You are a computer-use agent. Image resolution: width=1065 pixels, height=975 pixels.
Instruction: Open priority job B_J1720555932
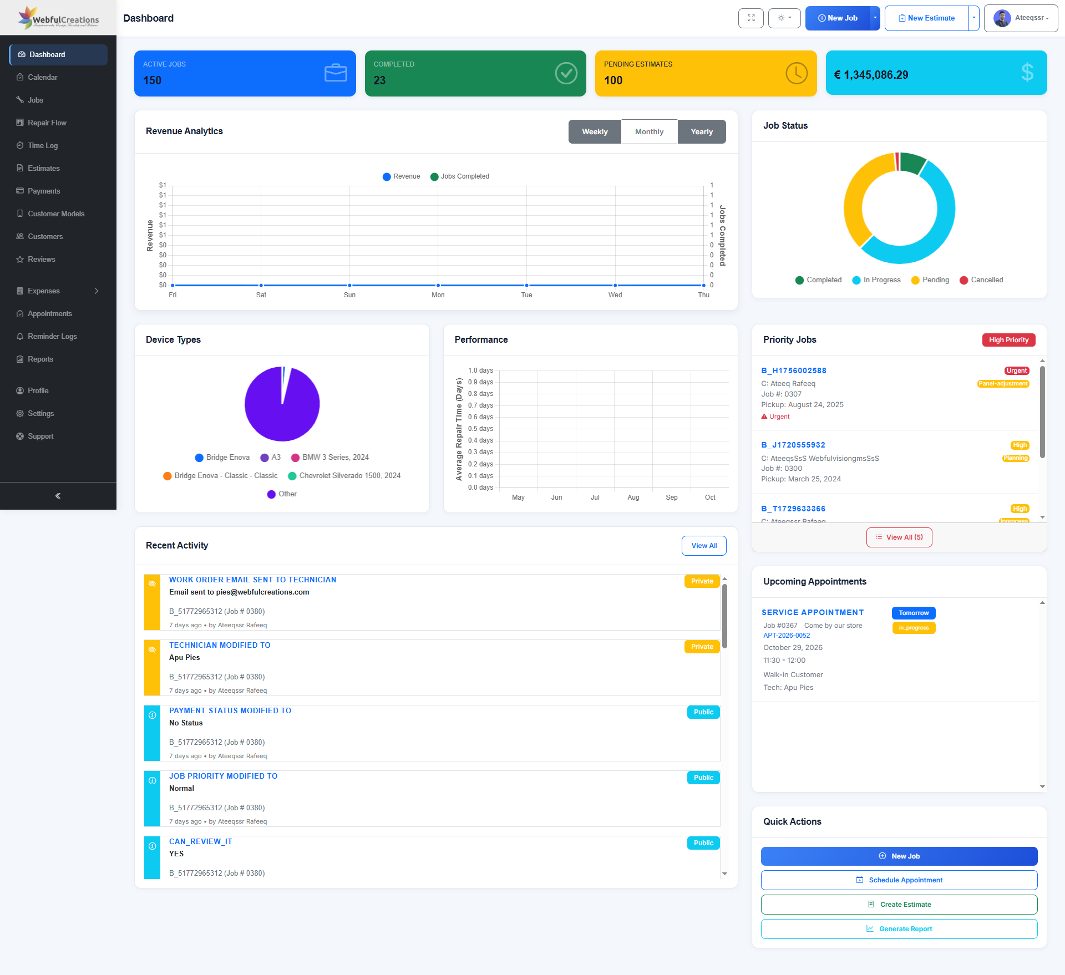point(793,445)
